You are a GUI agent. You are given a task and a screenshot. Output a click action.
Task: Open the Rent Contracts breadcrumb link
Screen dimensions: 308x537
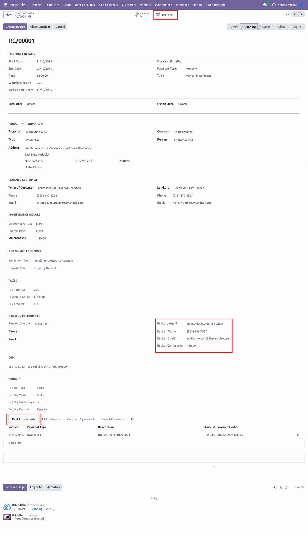24,13
